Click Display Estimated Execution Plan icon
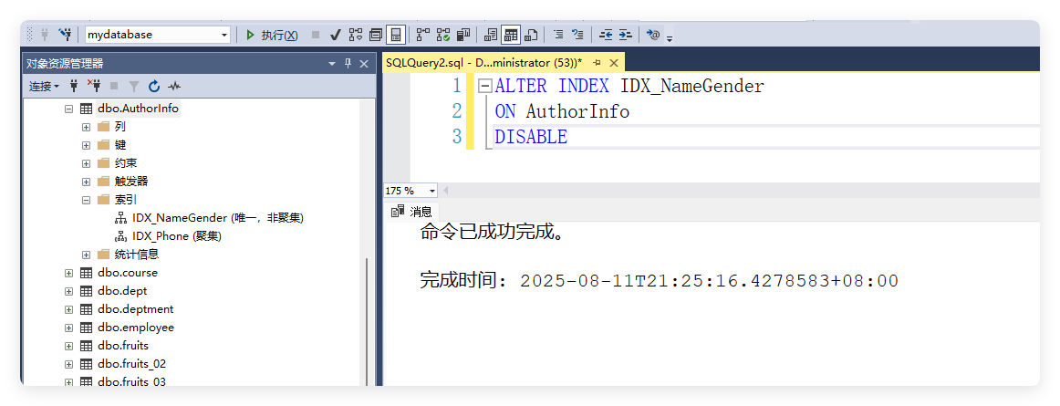This screenshot has width=1060, height=406. click(356, 35)
